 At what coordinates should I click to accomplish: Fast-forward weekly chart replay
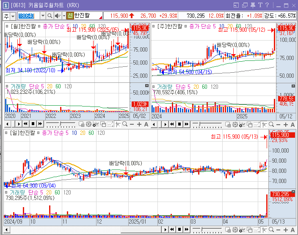click(187, 124)
